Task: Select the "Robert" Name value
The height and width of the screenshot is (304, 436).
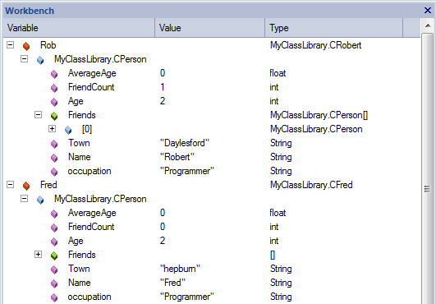Action: [177, 157]
